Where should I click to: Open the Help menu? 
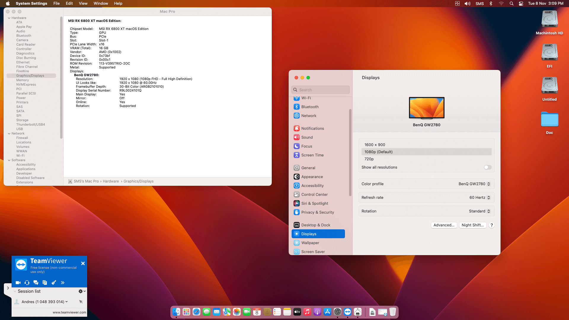pyautogui.click(x=118, y=4)
